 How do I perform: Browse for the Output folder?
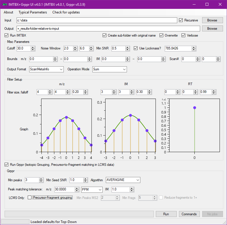tap(212, 29)
